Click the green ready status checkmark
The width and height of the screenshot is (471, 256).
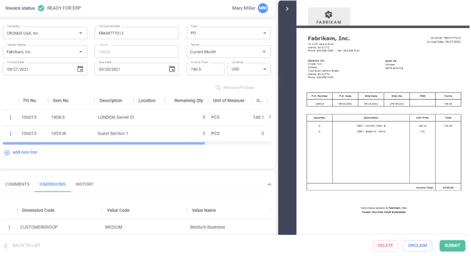(41, 8)
